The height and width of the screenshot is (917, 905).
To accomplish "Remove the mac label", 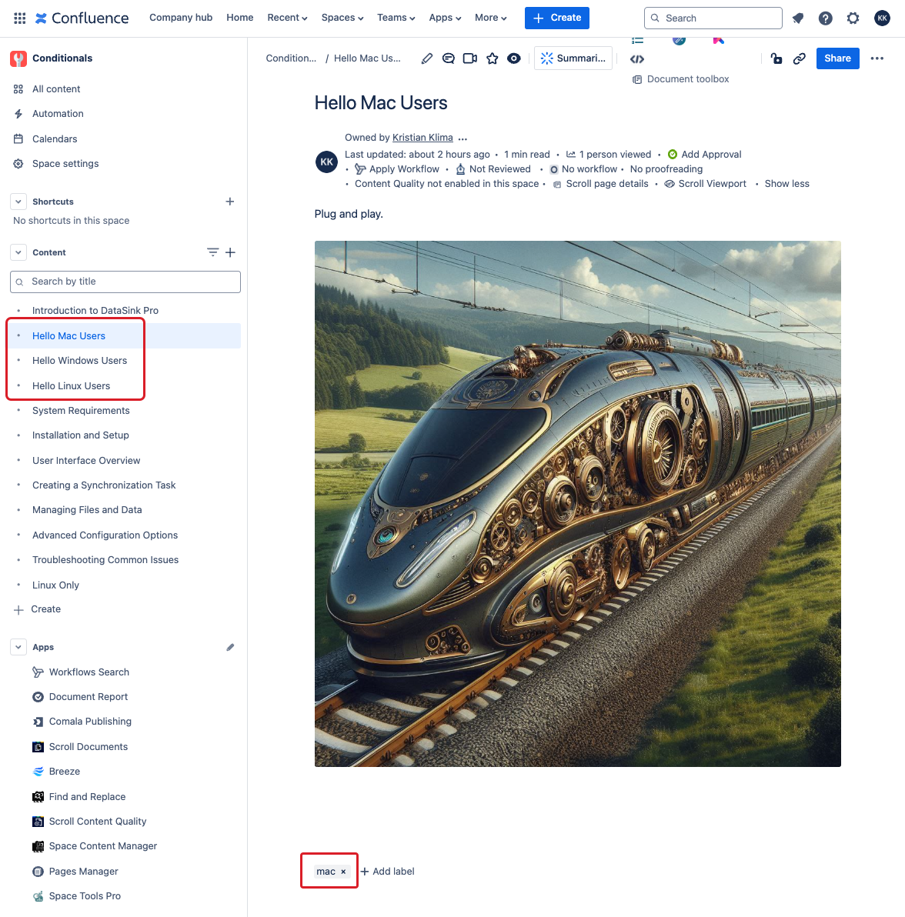I will pyautogui.click(x=343, y=872).
